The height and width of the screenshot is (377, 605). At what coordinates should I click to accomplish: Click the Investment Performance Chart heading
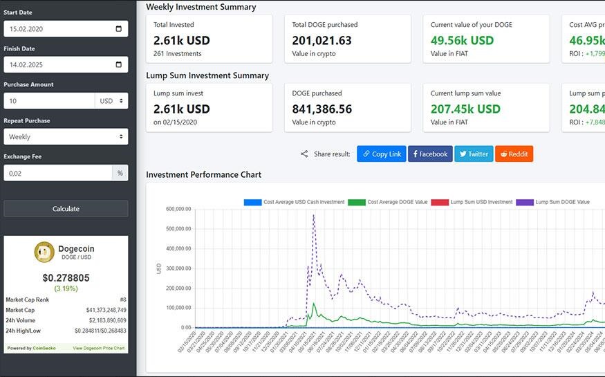tap(203, 175)
